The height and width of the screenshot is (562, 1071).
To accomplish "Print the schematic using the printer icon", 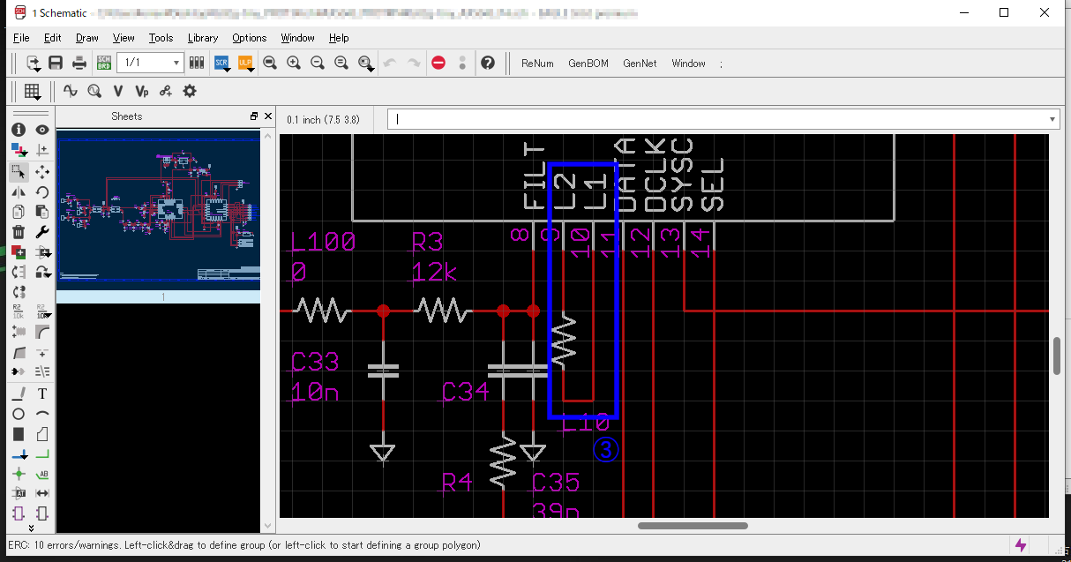I will pos(79,64).
